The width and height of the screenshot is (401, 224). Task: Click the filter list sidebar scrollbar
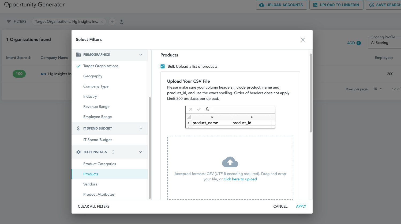[150, 148]
